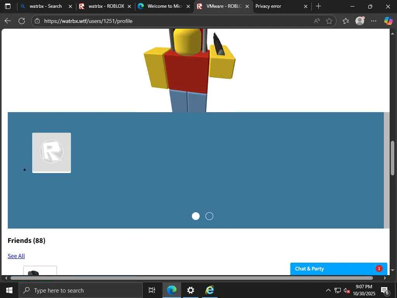Image resolution: width=397 pixels, height=298 pixels.
Task: Open tab actions menu icon
Action: point(8,6)
